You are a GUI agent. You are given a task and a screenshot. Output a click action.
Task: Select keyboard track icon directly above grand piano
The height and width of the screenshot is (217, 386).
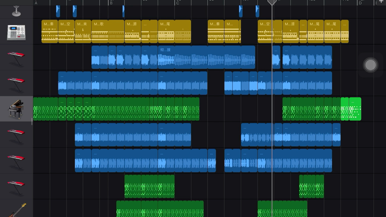pyautogui.click(x=16, y=84)
